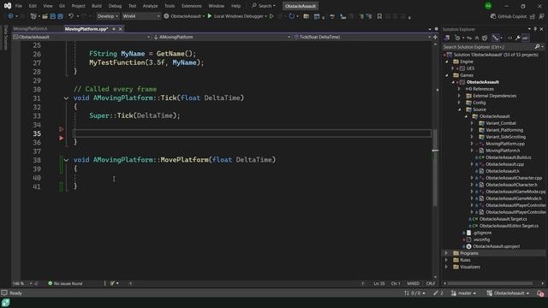The width and height of the screenshot is (548, 308).
Task: Click the Ln 35 line indicator
Action: click(x=379, y=283)
